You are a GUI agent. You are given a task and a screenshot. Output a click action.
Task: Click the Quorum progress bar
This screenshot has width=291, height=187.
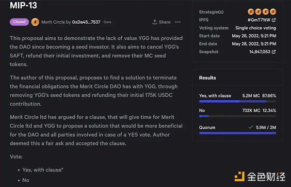pos(238,133)
